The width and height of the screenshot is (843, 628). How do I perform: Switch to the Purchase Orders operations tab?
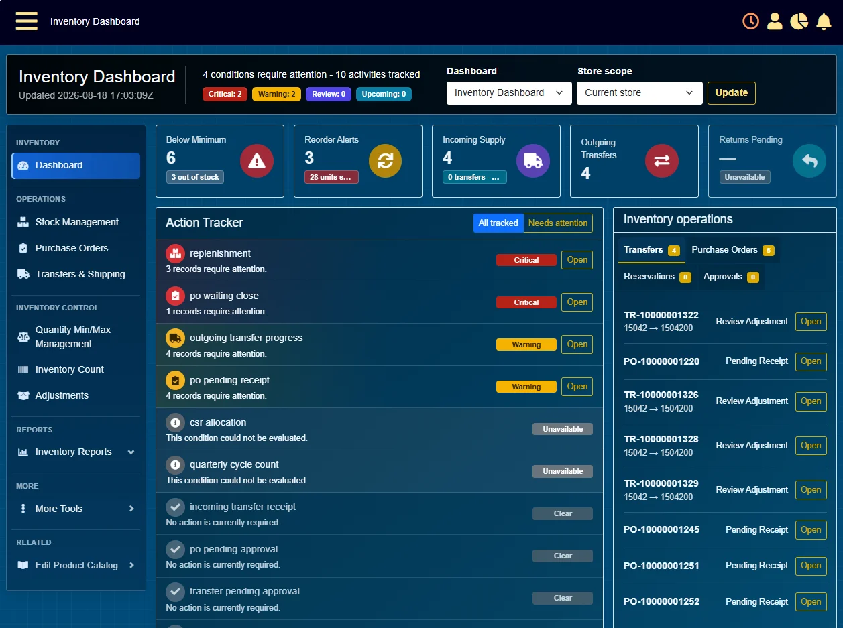(733, 250)
